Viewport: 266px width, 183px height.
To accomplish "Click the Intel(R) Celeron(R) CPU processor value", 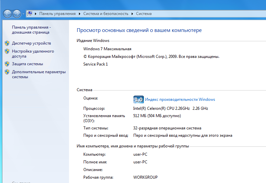I will tap(170, 108).
